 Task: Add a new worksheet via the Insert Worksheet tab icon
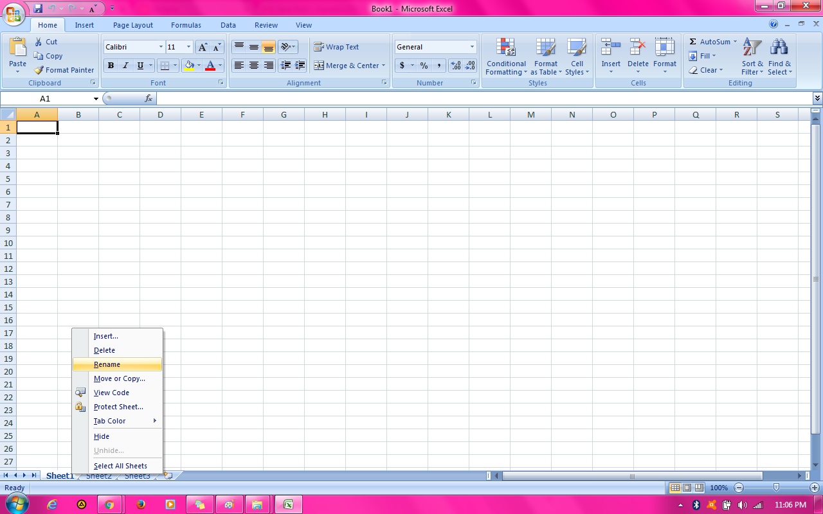[168, 476]
